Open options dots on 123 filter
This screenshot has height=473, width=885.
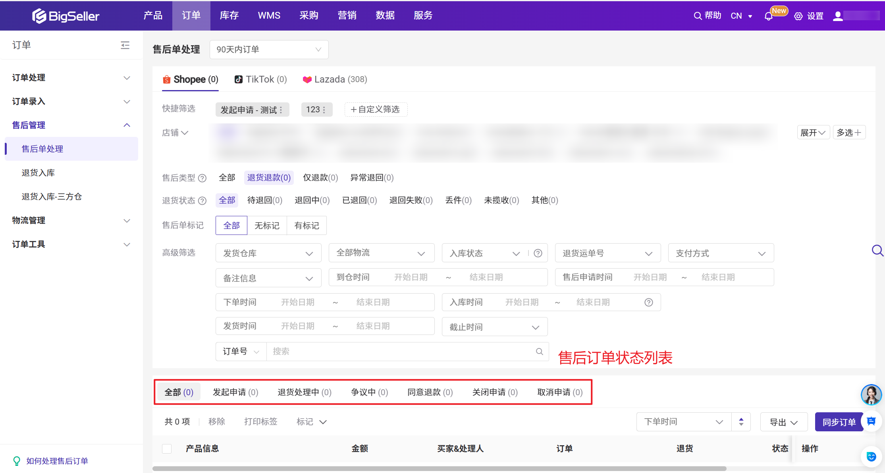click(324, 110)
